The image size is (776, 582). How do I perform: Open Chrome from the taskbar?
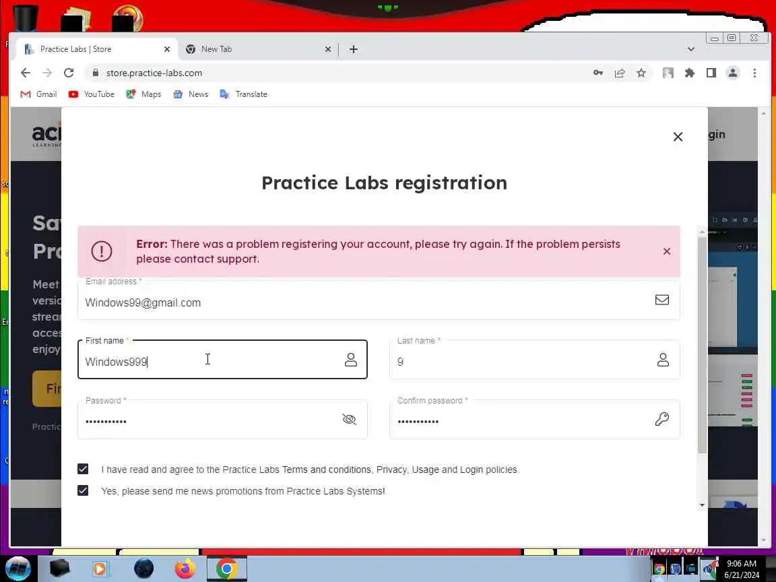226,569
